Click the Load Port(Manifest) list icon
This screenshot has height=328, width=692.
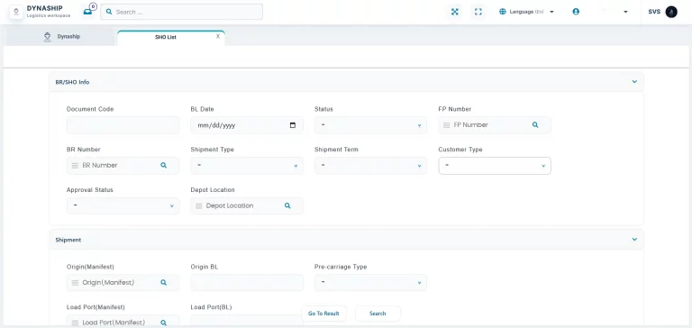point(75,323)
